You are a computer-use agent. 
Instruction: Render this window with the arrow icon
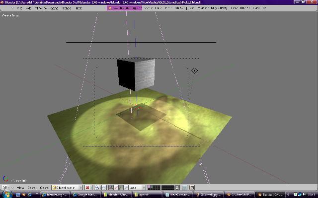(192, 188)
